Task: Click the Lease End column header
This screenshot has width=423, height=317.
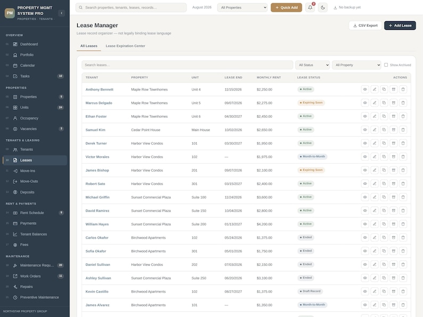Action: [233, 77]
